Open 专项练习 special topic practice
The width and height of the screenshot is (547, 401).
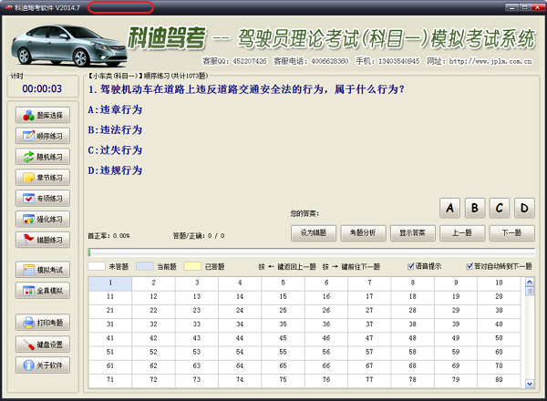click(x=43, y=199)
